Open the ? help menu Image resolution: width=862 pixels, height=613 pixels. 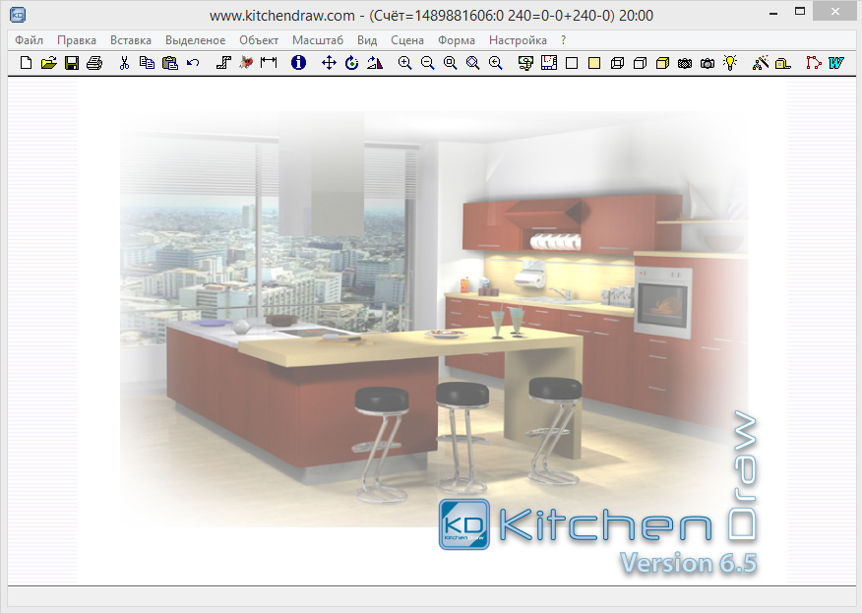[564, 40]
